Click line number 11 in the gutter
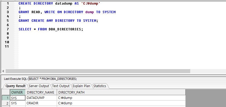 tap(7, 47)
